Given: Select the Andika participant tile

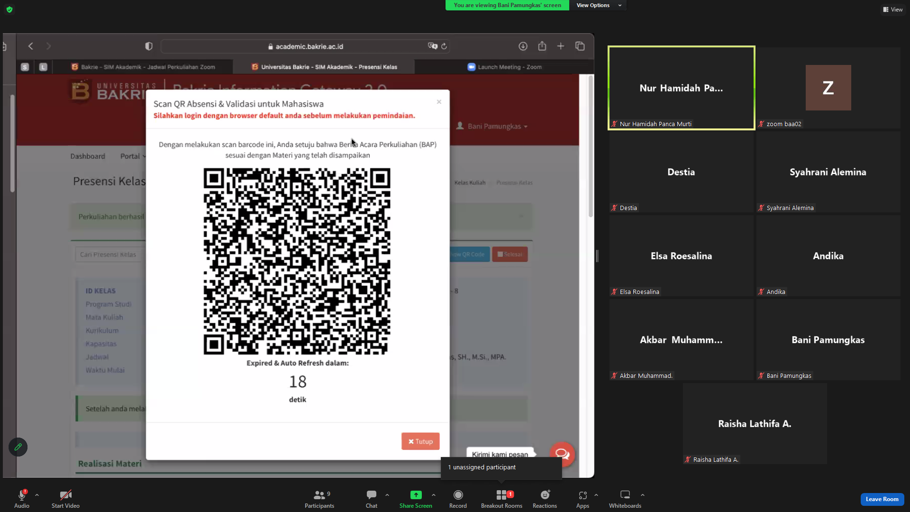Looking at the screenshot, I should (x=828, y=256).
